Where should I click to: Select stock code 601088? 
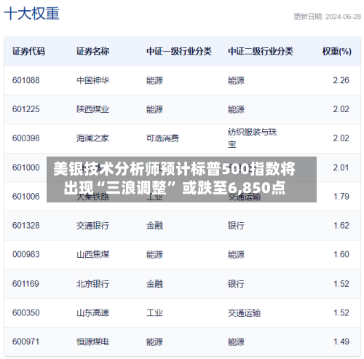[x=26, y=80]
